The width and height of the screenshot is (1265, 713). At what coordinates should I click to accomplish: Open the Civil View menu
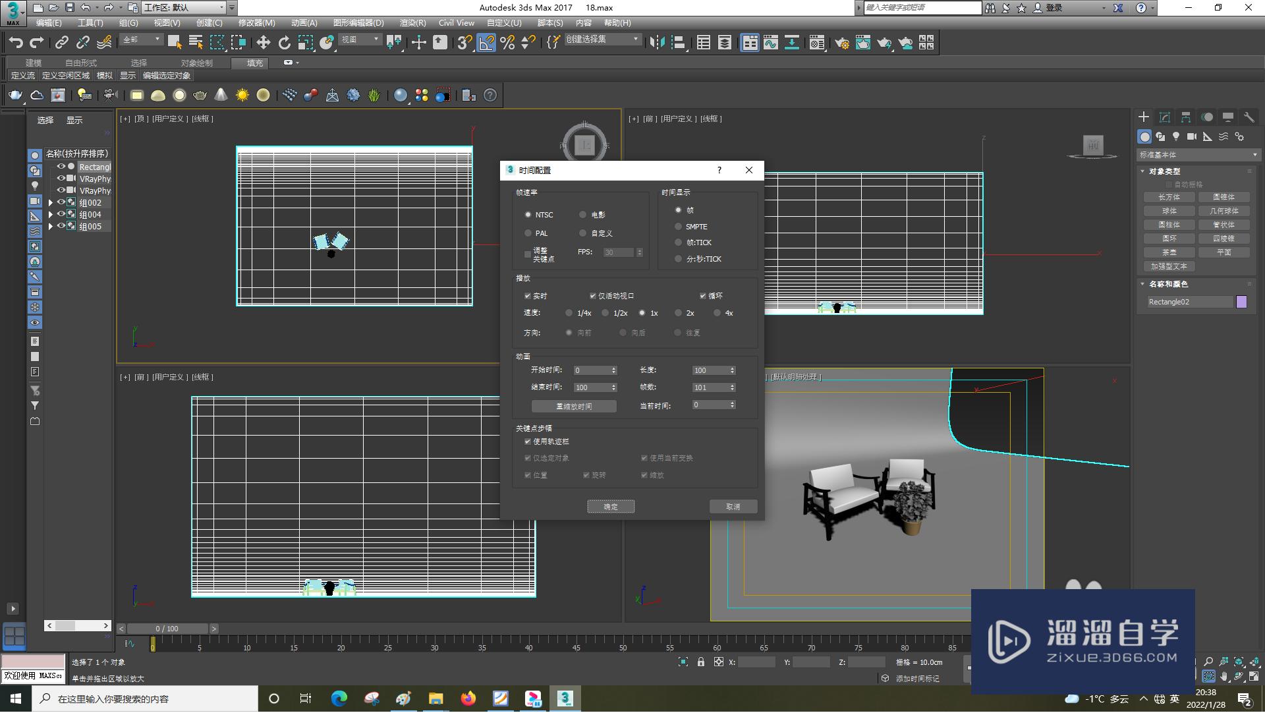[x=457, y=22]
